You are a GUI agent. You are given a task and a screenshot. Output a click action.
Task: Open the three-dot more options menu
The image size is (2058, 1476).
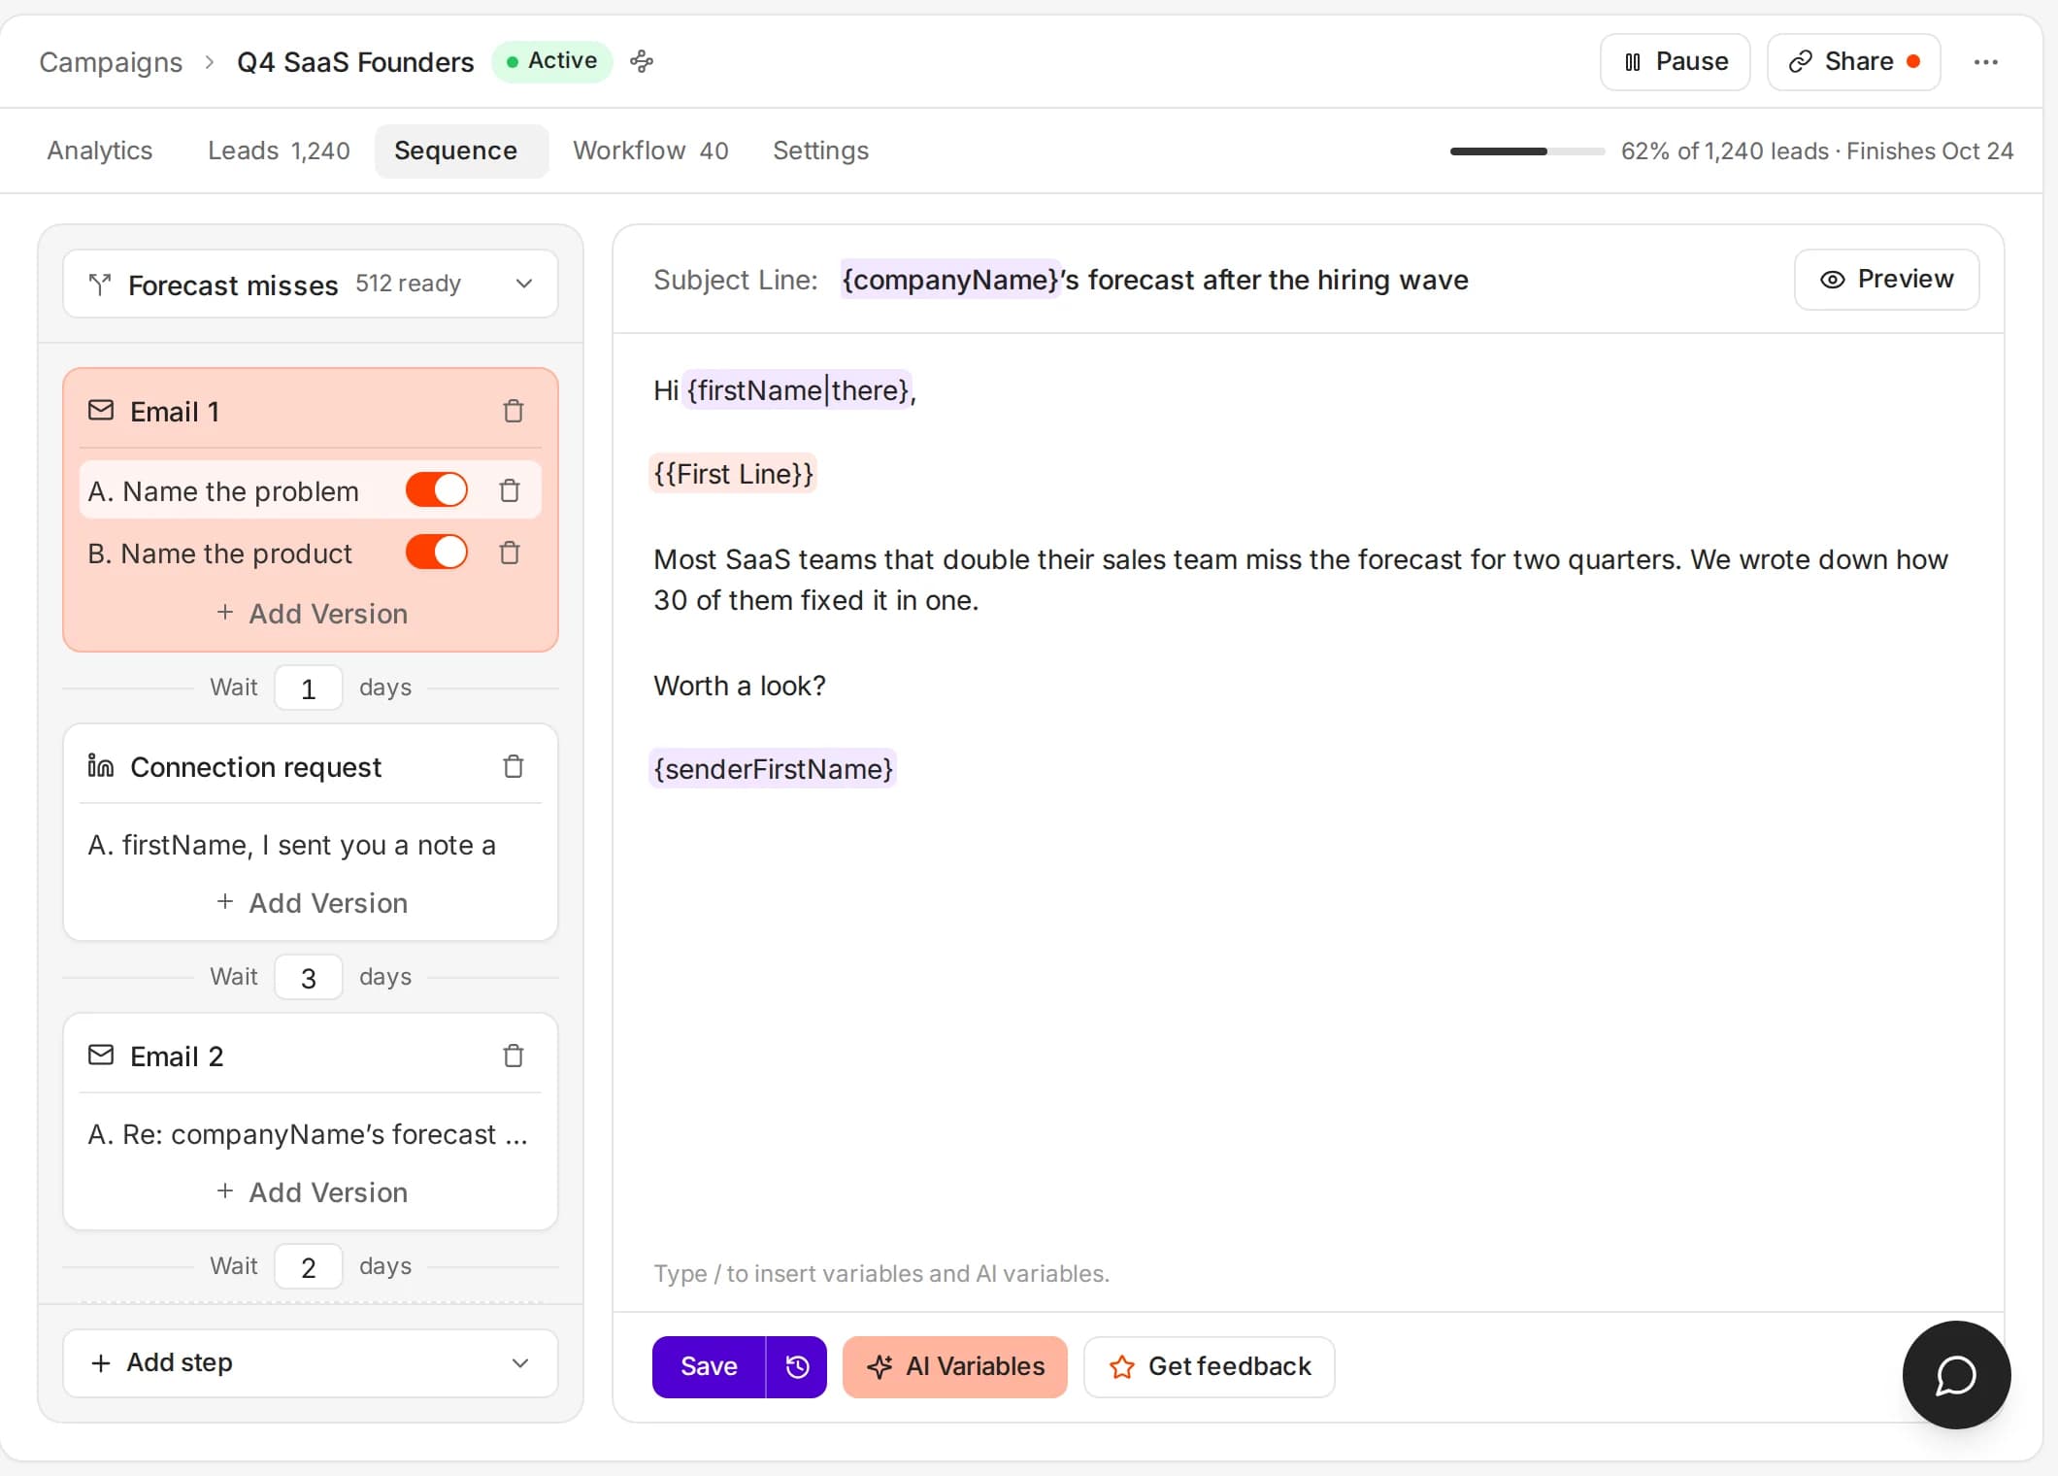(x=1986, y=62)
